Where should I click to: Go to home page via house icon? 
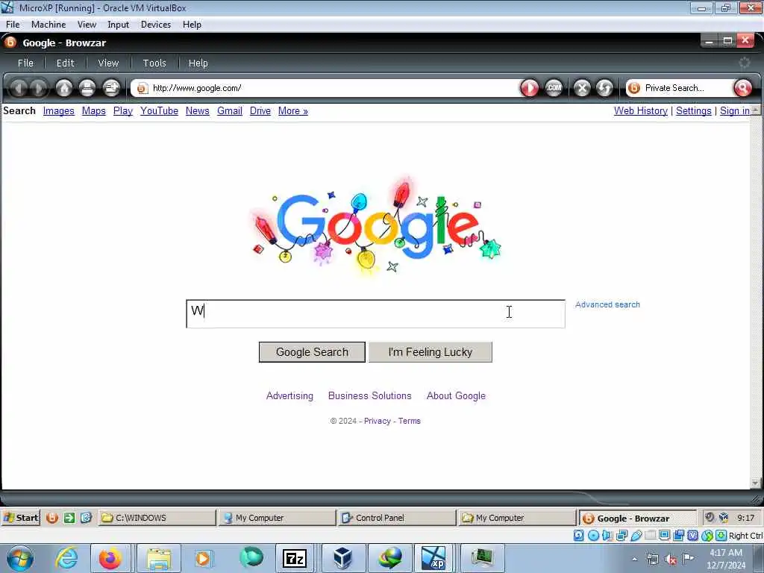64,88
